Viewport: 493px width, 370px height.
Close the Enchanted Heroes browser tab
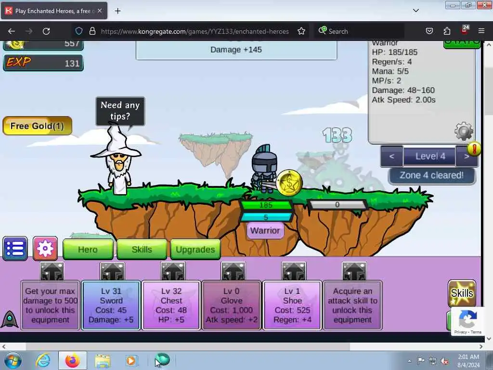tap(100, 11)
